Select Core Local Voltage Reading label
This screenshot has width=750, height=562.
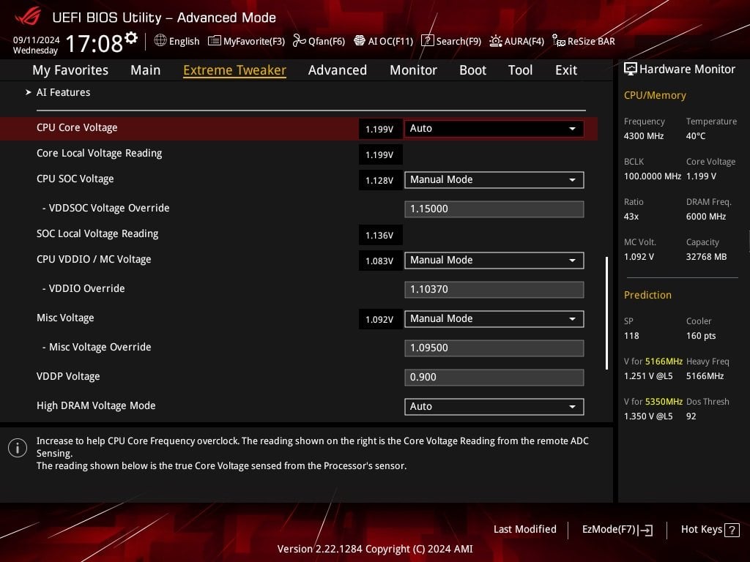(99, 154)
